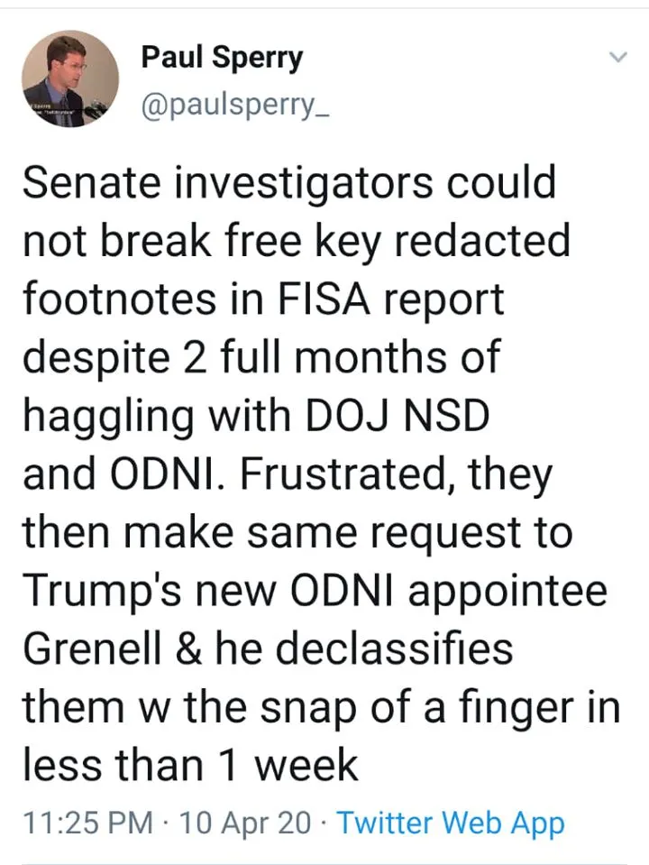Click the 10 Apr 20 date
Viewport: 649px width, 865px height.
pos(245,823)
